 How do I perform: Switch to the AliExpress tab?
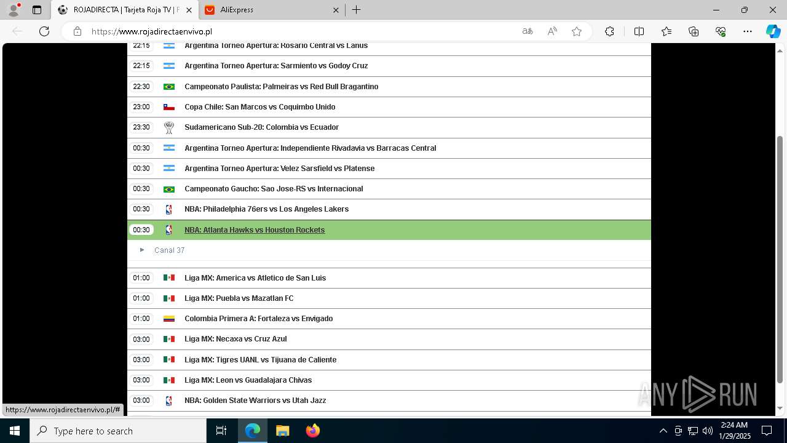pyautogui.click(x=271, y=10)
